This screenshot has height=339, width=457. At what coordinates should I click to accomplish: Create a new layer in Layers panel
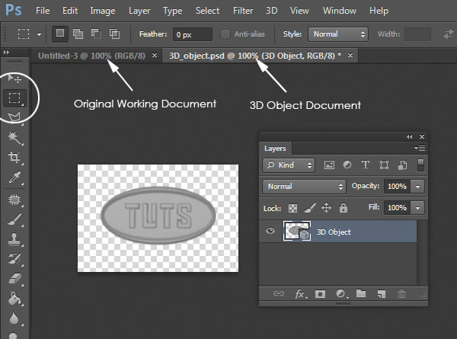pyautogui.click(x=382, y=294)
